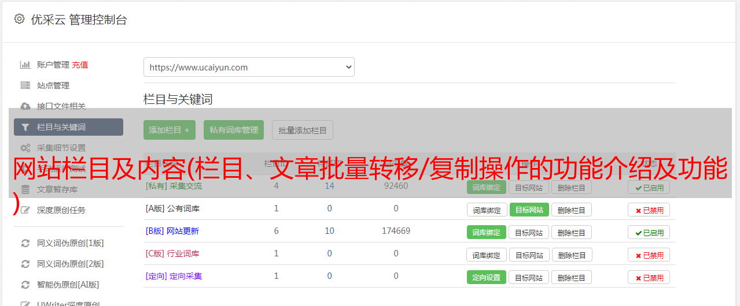
Task: Toggle 已启用 status for 采集交流 row
Action: click(x=649, y=187)
